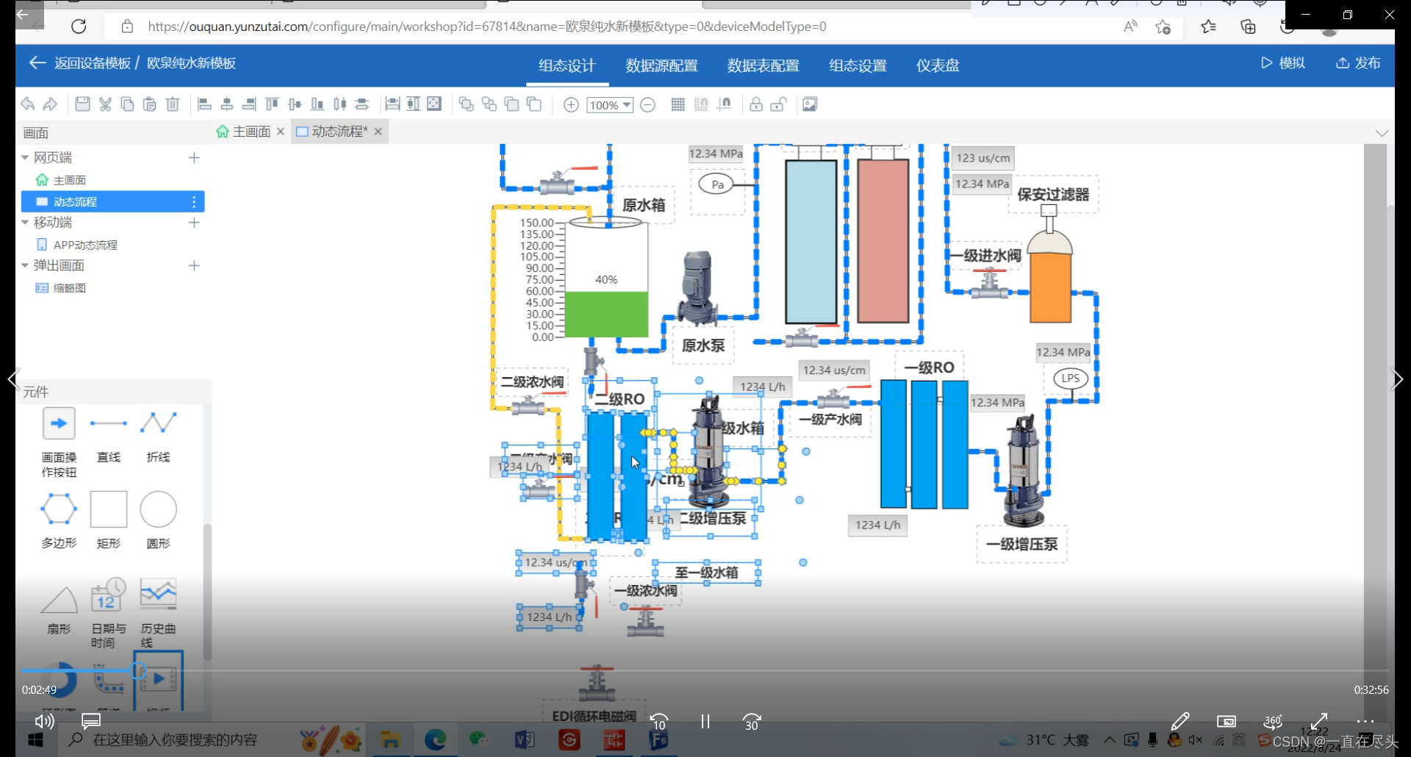This screenshot has width=1411, height=757.
Task: Close the 主画面 canvas tab
Action: [x=280, y=132]
